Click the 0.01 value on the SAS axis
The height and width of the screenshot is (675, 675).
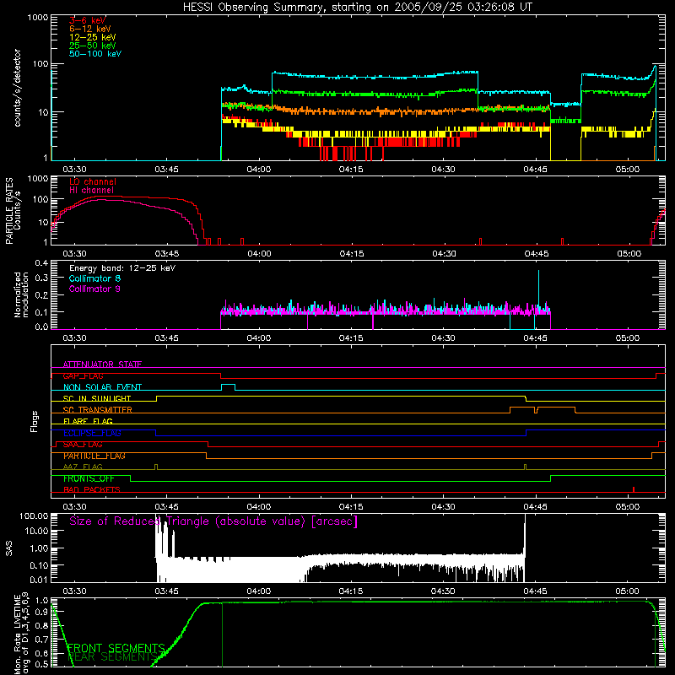tap(39, 580)
